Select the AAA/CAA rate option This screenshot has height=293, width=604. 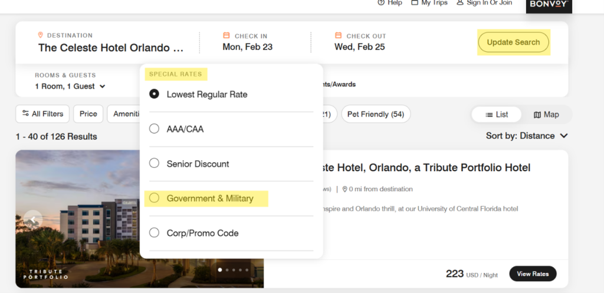[x=155, y=129]
